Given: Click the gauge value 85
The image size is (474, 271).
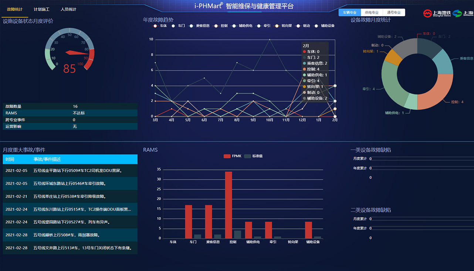Looking at the screenshot, I should pyautogui.click(x=70, y=69).
